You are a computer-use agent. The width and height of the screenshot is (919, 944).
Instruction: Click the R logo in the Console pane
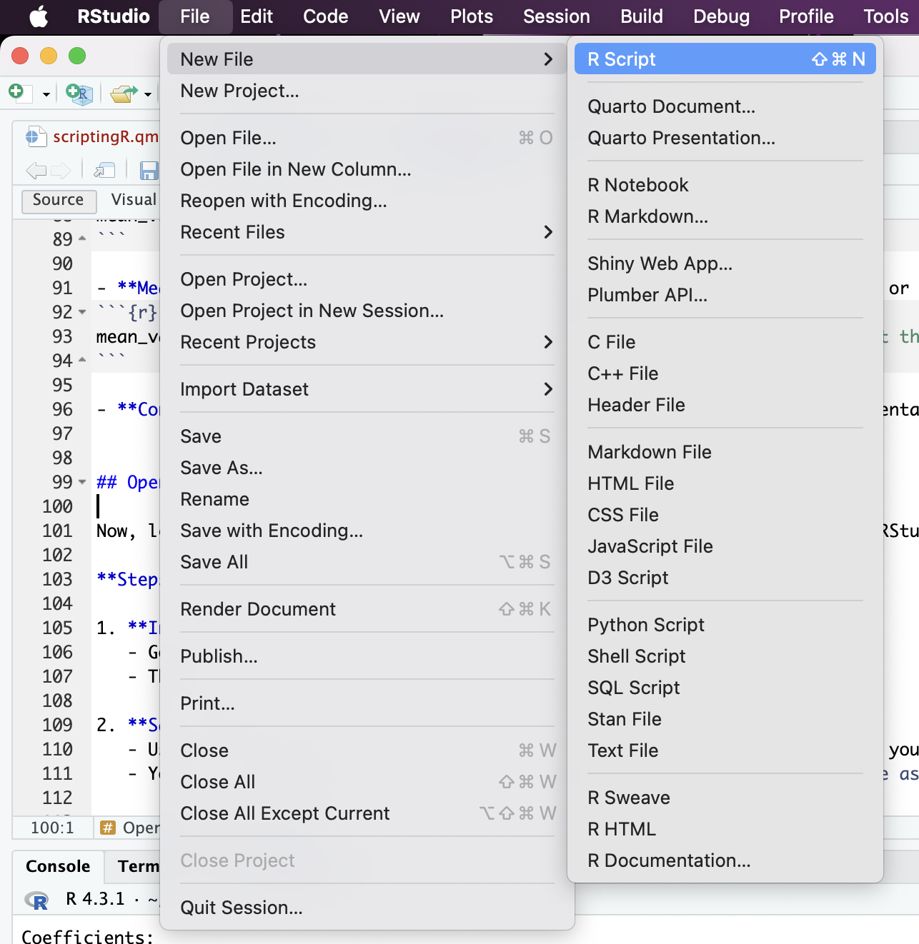coord(37,900)
